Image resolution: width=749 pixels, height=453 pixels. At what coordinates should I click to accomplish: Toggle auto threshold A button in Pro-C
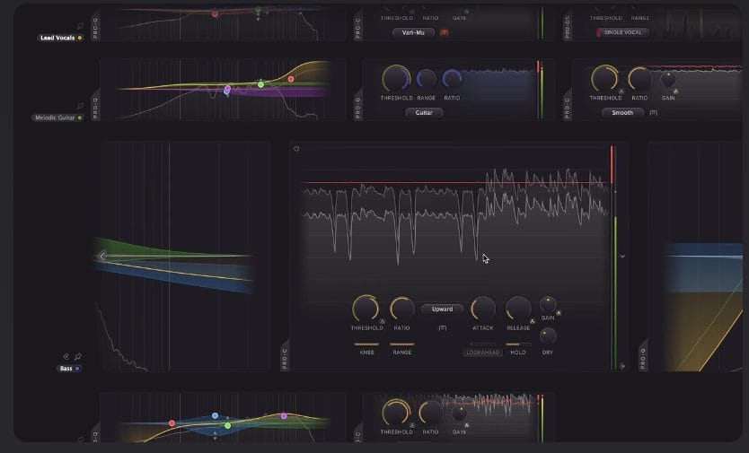tap(382, 320)
